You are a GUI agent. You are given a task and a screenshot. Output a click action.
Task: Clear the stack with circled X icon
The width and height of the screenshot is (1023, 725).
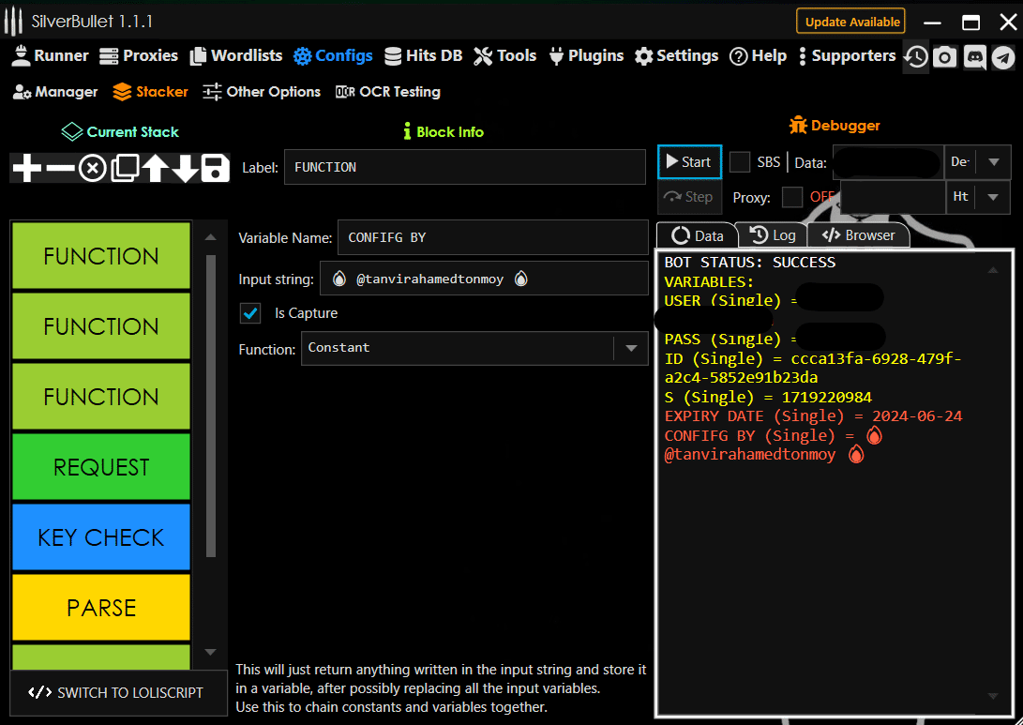coord(93,169)
